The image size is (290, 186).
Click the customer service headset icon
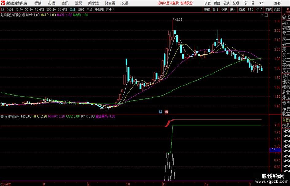[x=246, y=3]
